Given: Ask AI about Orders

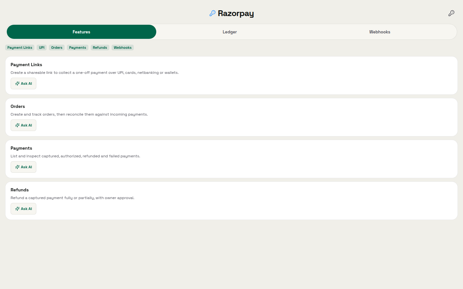Looking at the screenshot, I should click(x=23, y=125).
